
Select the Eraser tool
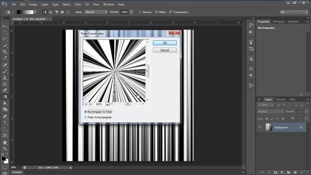coord(5,90)
